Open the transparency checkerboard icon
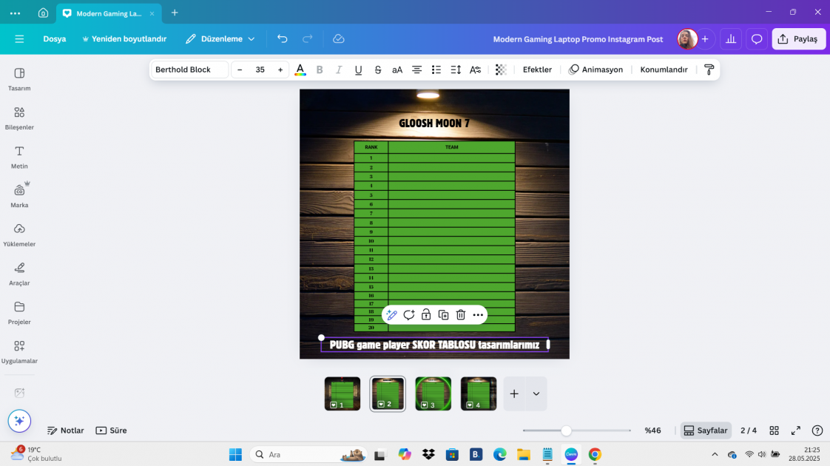 coord(501,70)
